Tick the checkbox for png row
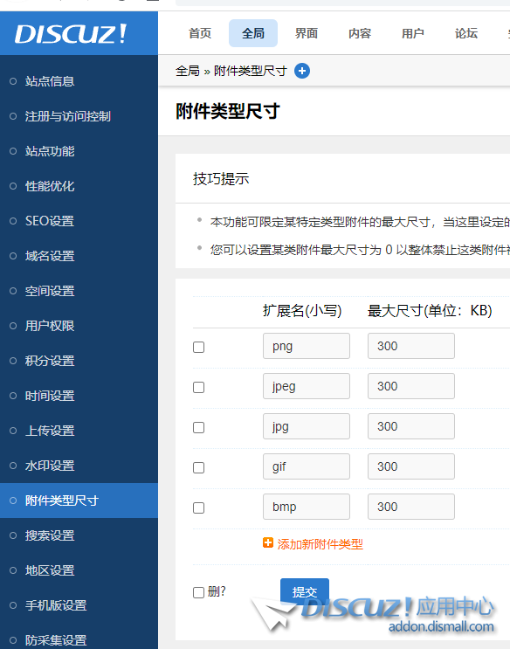510x649 pixels. (199, 347)
